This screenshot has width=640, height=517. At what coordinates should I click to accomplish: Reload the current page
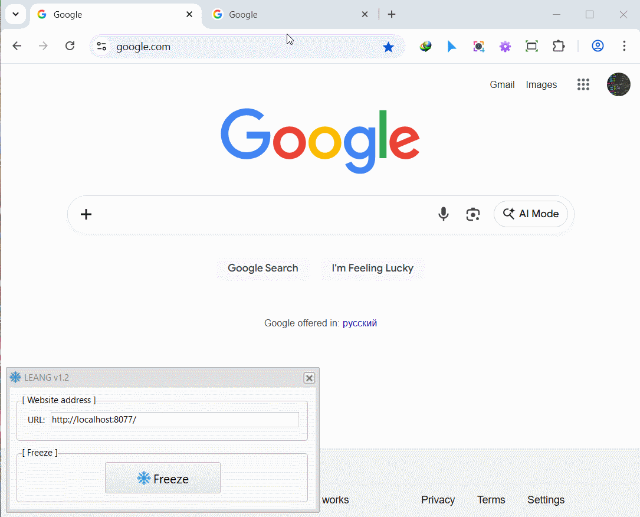[x=70, y=45]
